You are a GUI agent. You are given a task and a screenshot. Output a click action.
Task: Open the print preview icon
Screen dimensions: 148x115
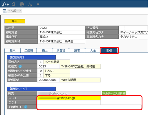pyautogui.click(x=13, y=4)
